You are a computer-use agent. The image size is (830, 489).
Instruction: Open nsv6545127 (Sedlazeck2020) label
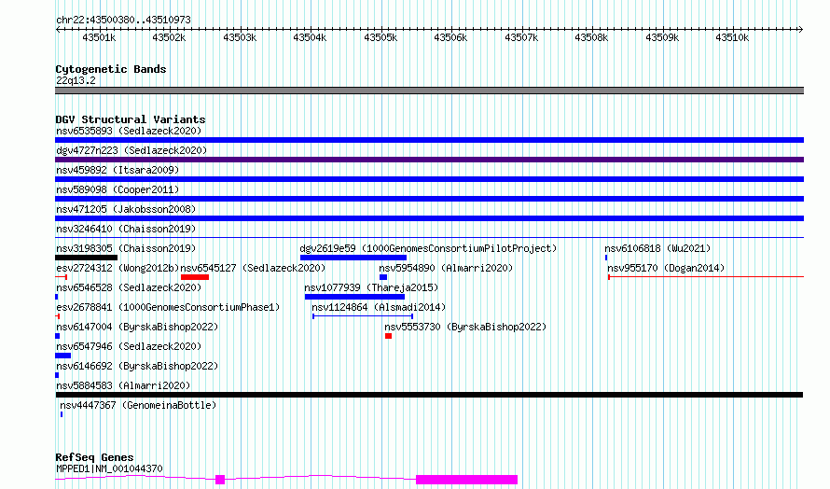click(x=253, y=268)
